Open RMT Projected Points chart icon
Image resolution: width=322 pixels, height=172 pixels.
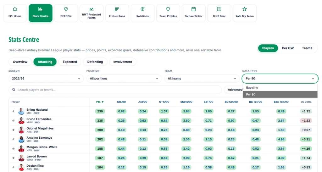(92, 9)
